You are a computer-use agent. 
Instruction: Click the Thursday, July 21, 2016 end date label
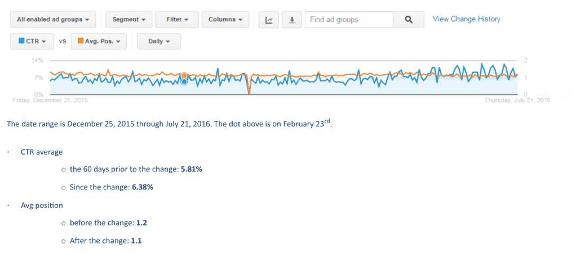click(x=517, y=101)
